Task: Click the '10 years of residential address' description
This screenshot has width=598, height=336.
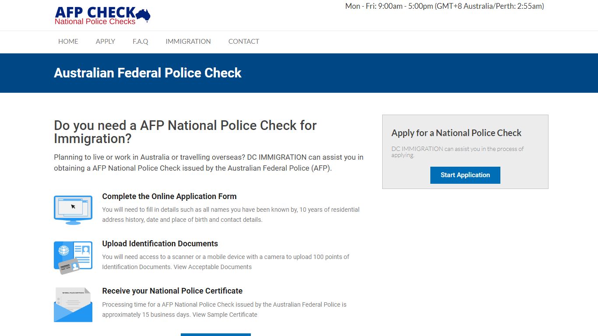Action: (x=231, y=214)
